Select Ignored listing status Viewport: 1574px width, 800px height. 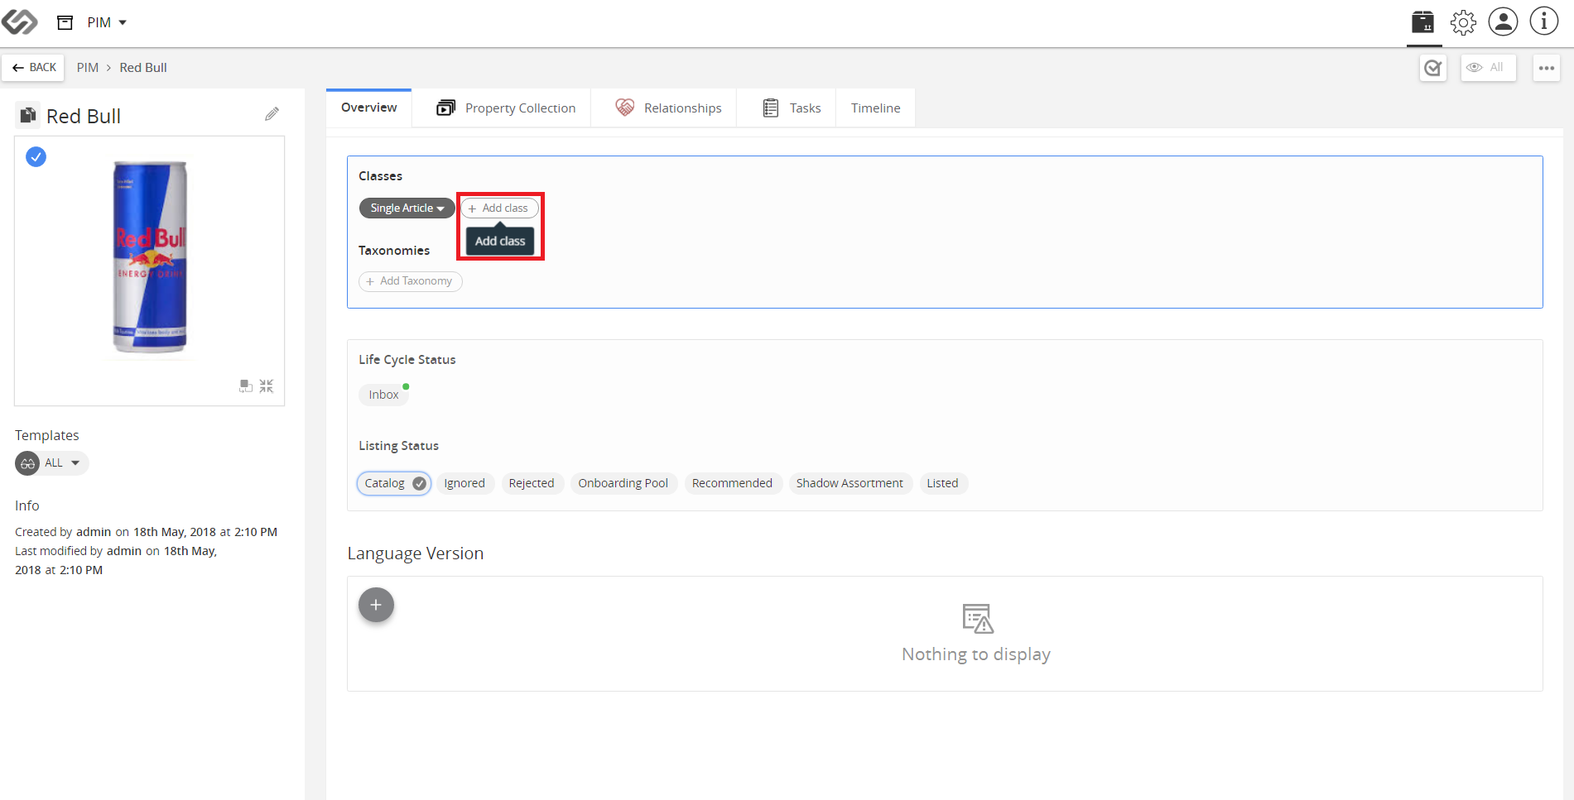tap(464, 483)
